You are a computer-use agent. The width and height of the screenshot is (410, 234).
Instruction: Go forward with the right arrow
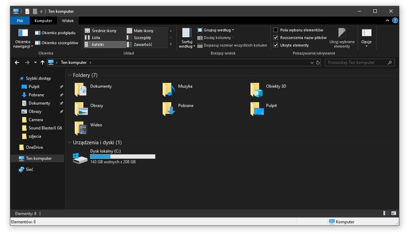[x=27, y=63]
